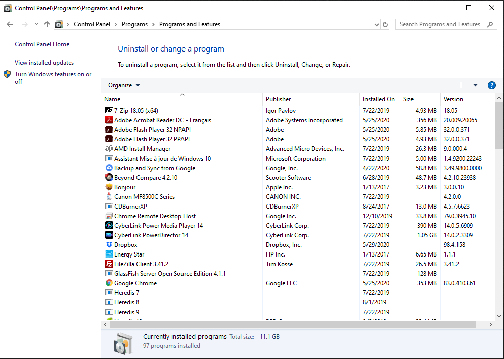Click the scroll up arrow
This screenshot has width=504, height=359.
499,98
